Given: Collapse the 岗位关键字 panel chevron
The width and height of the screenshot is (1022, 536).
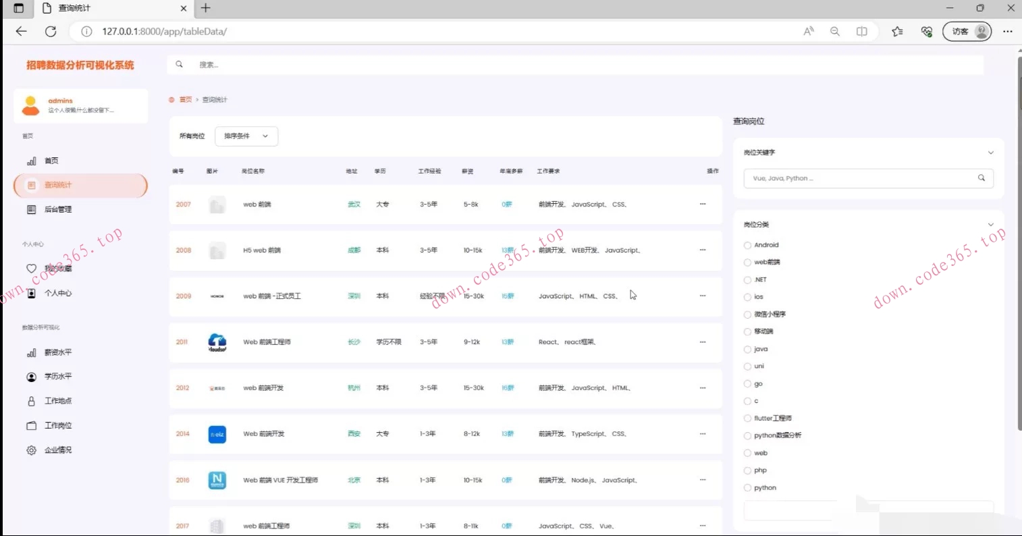Looking at the screenshot, I should pyautogui.click(x=990, y=153).
